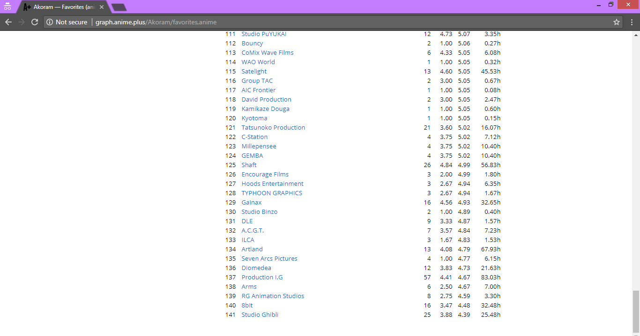This screenshot has height=336, width=640.
Task: Open the Gainax studio link
Action: (252, 202)
